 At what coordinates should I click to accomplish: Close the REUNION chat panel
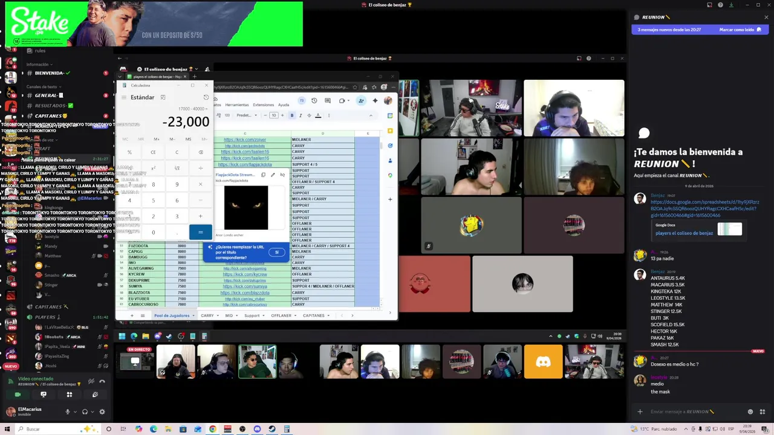click(766, 17)
